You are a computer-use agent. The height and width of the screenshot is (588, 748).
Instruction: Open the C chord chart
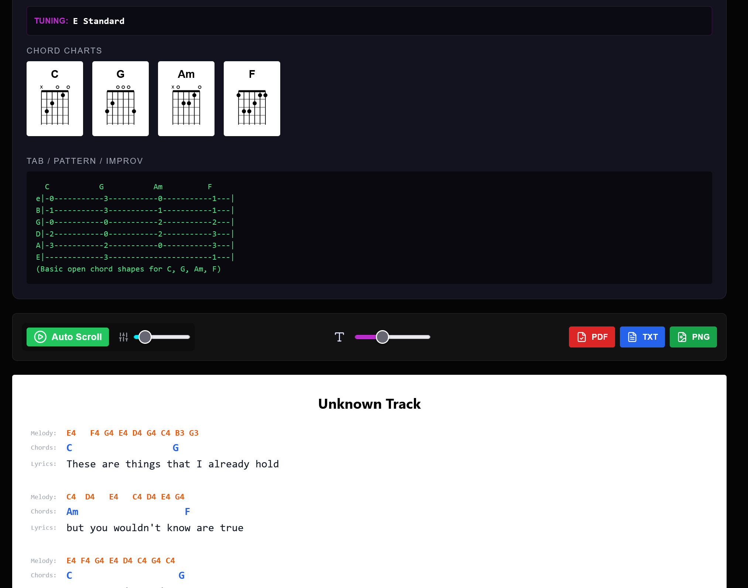click(x=55, y=98)
